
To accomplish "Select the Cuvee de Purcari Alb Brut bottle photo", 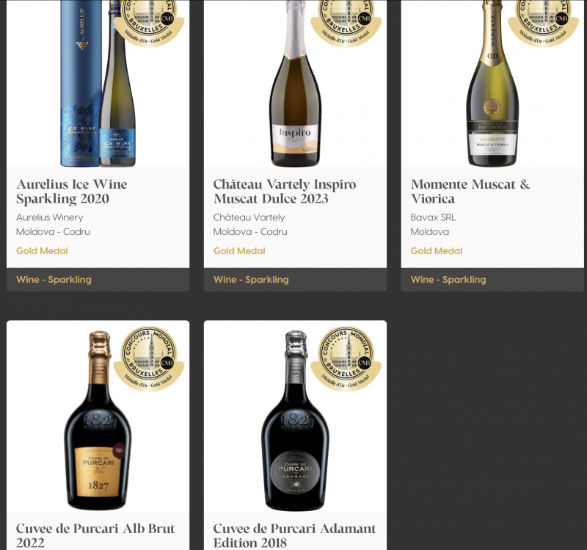I will coord(98,420).
